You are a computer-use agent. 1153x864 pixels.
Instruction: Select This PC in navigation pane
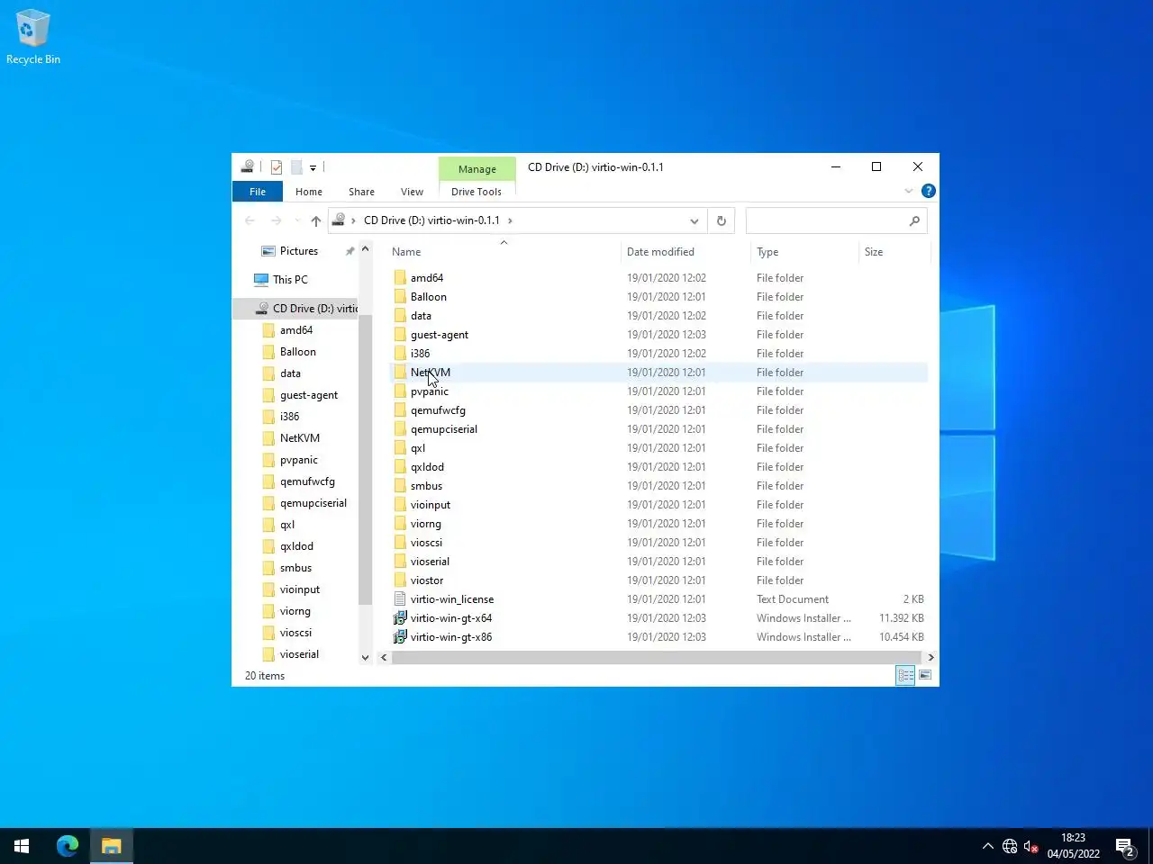click(290, 280)
